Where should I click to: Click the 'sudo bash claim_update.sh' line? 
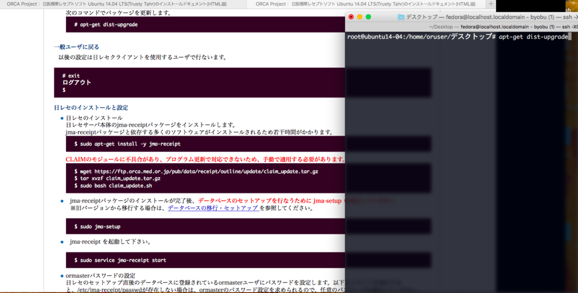coord(113,185)
